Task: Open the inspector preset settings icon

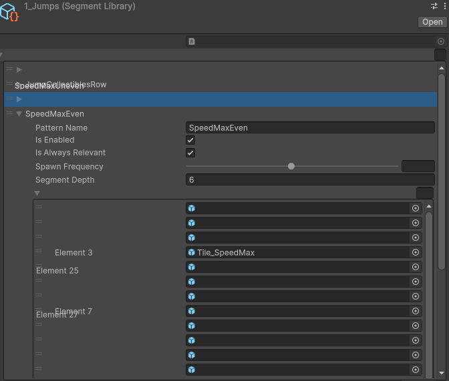Action: point(434,6)
